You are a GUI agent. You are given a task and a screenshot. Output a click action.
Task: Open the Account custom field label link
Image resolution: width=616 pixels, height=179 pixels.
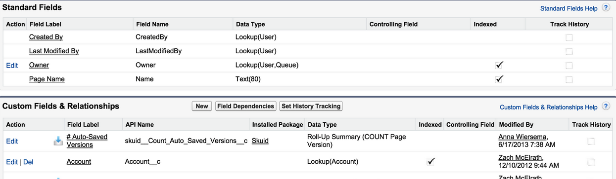click(x=79, y=161)
